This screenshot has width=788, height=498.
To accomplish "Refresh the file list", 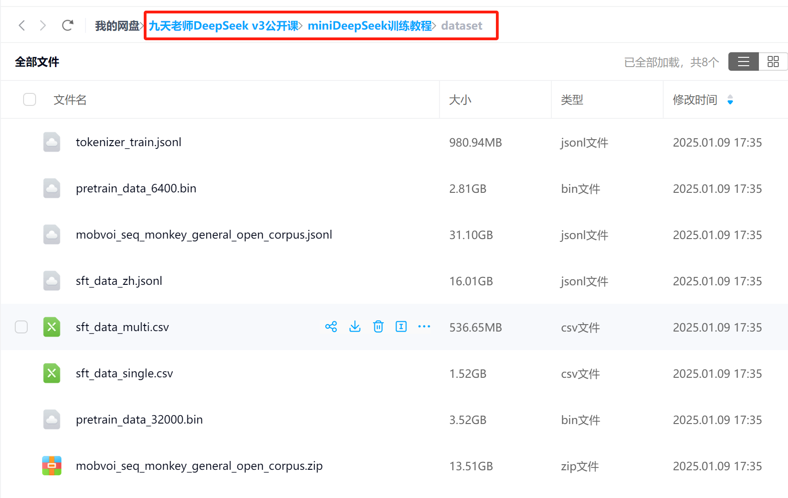I will (67, 25).
